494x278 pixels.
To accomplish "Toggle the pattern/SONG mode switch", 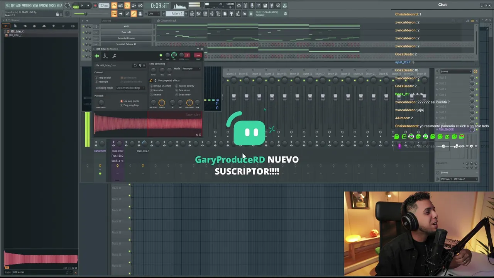I will [76, 6].
